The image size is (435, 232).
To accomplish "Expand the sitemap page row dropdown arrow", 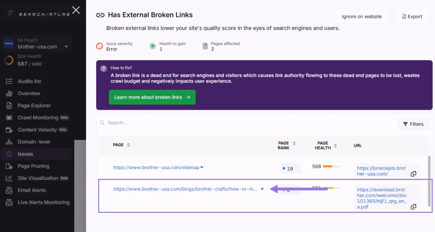I will coord(202,167).
